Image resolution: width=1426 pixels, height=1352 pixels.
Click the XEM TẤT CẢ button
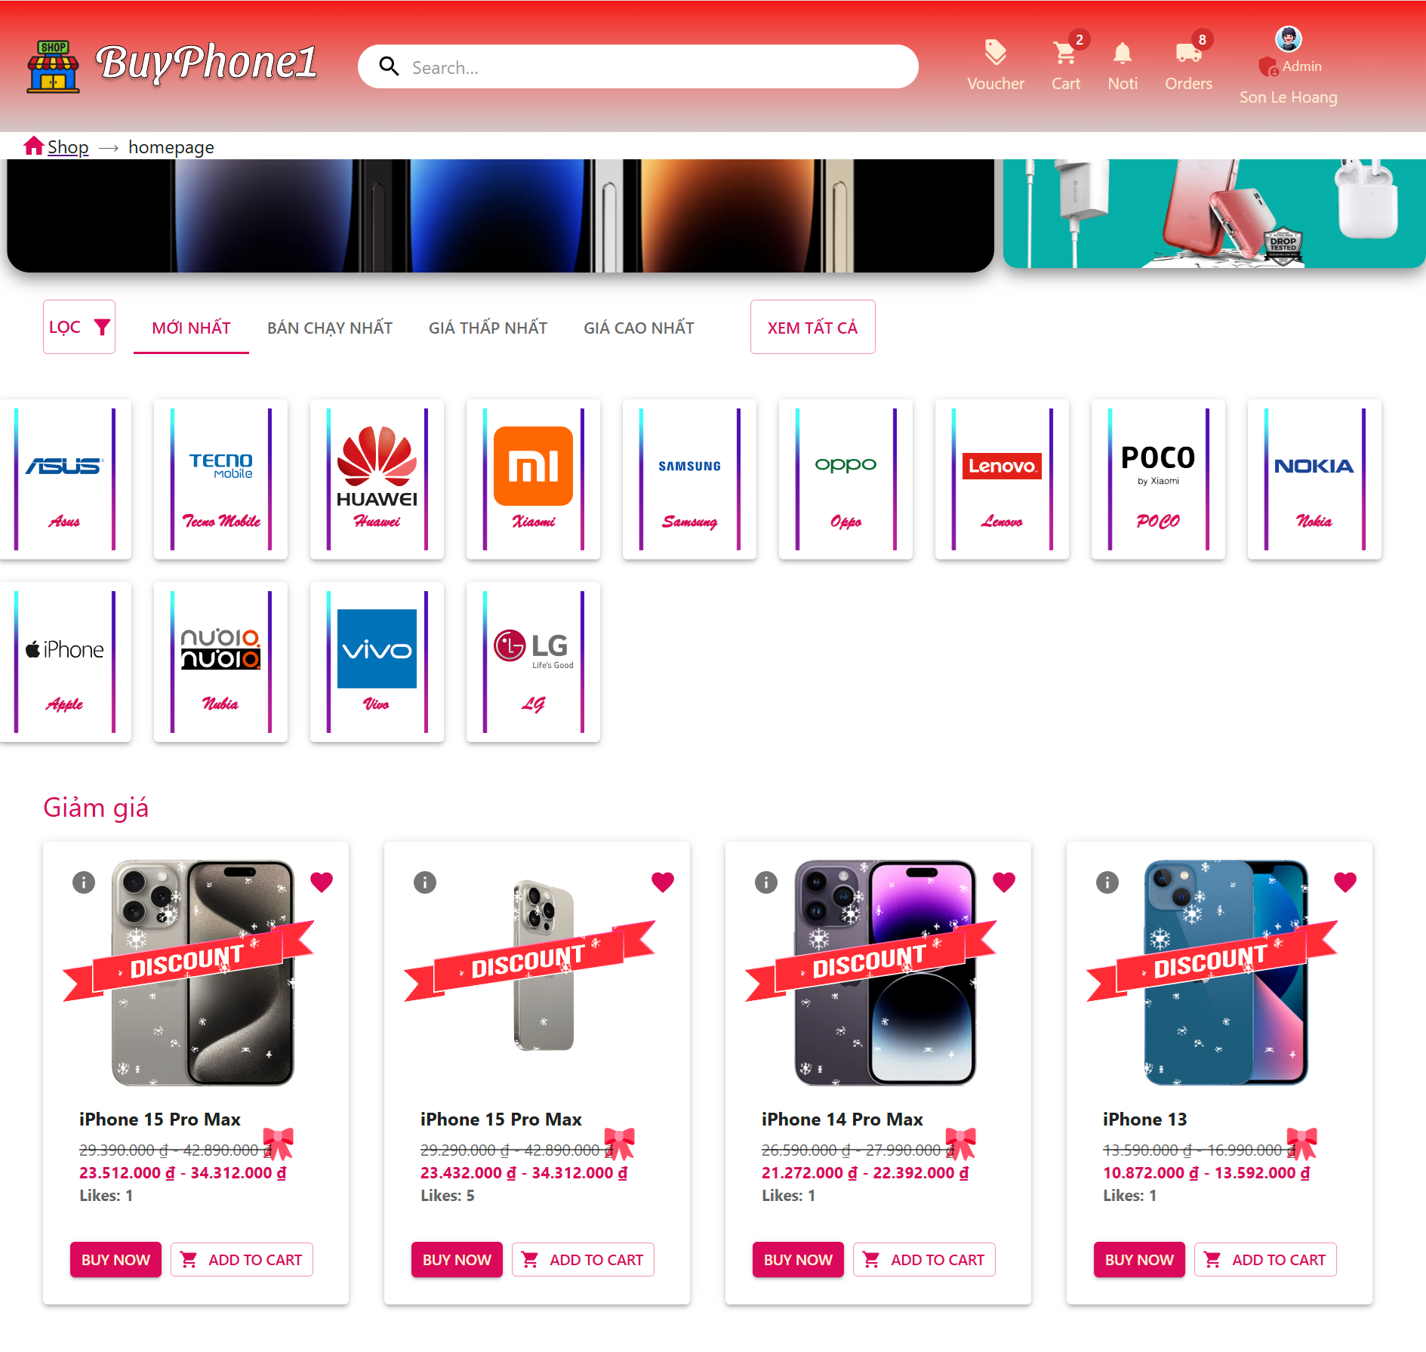[812, 327]
